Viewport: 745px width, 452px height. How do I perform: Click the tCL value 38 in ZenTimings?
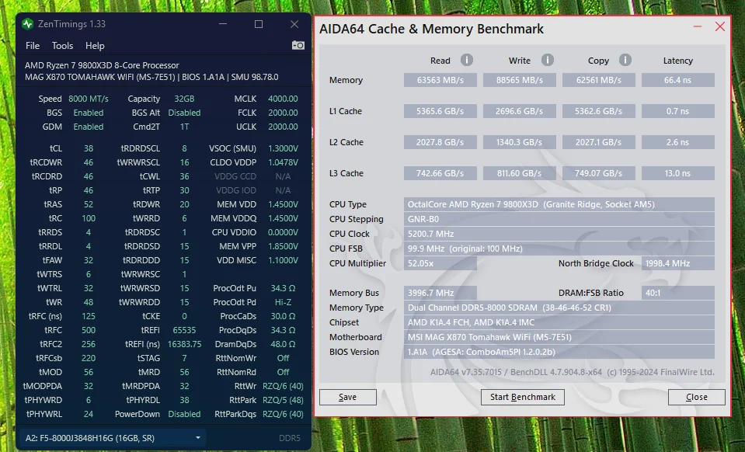(89, 148)
